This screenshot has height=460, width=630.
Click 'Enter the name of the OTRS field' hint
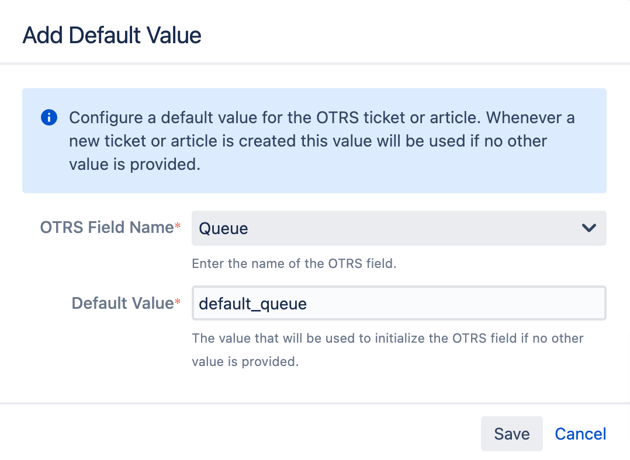pos(294,263)
